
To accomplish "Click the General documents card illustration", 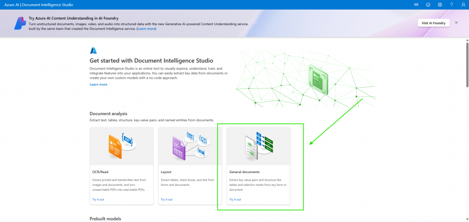I will (x=258, y=146).
